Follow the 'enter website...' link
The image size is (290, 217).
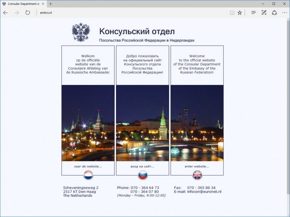tap(197, 166)
